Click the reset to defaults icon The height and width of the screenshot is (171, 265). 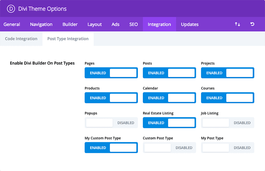pyautogui.click(x=252, y=24)
